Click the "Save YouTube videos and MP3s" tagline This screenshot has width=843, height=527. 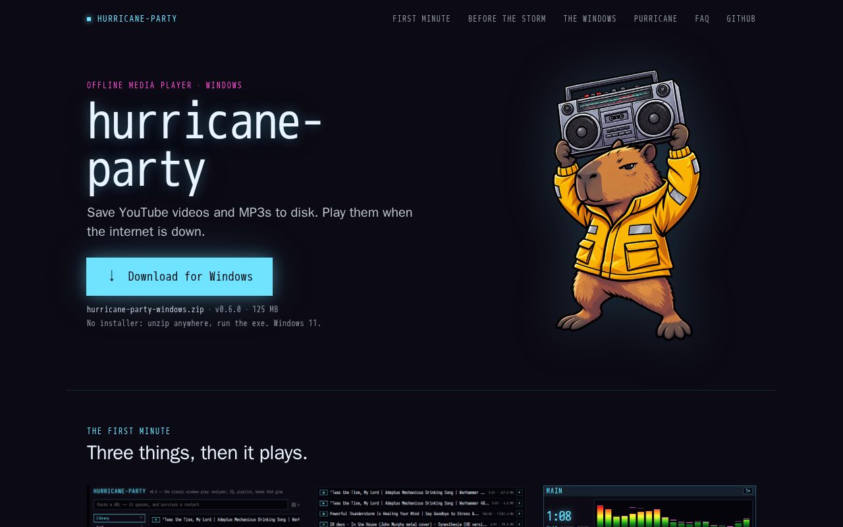[250, 222]
